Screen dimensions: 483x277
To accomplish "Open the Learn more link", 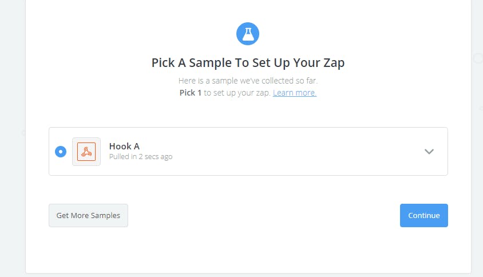I will pyautogui.click(x=295, y=93).
